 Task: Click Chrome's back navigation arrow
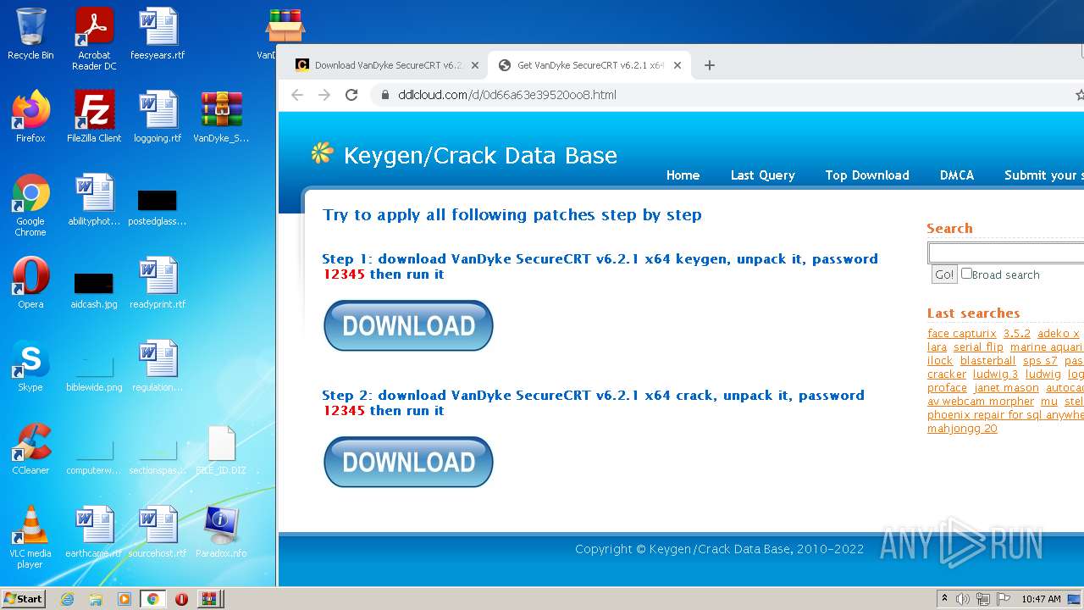[x=297, y=95]
